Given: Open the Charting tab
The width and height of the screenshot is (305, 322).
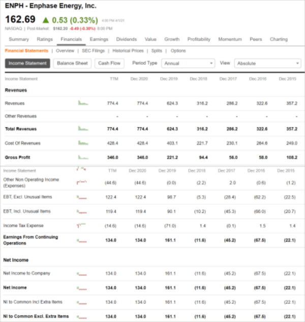Looking at the screenshot, I should click(279, 39).
